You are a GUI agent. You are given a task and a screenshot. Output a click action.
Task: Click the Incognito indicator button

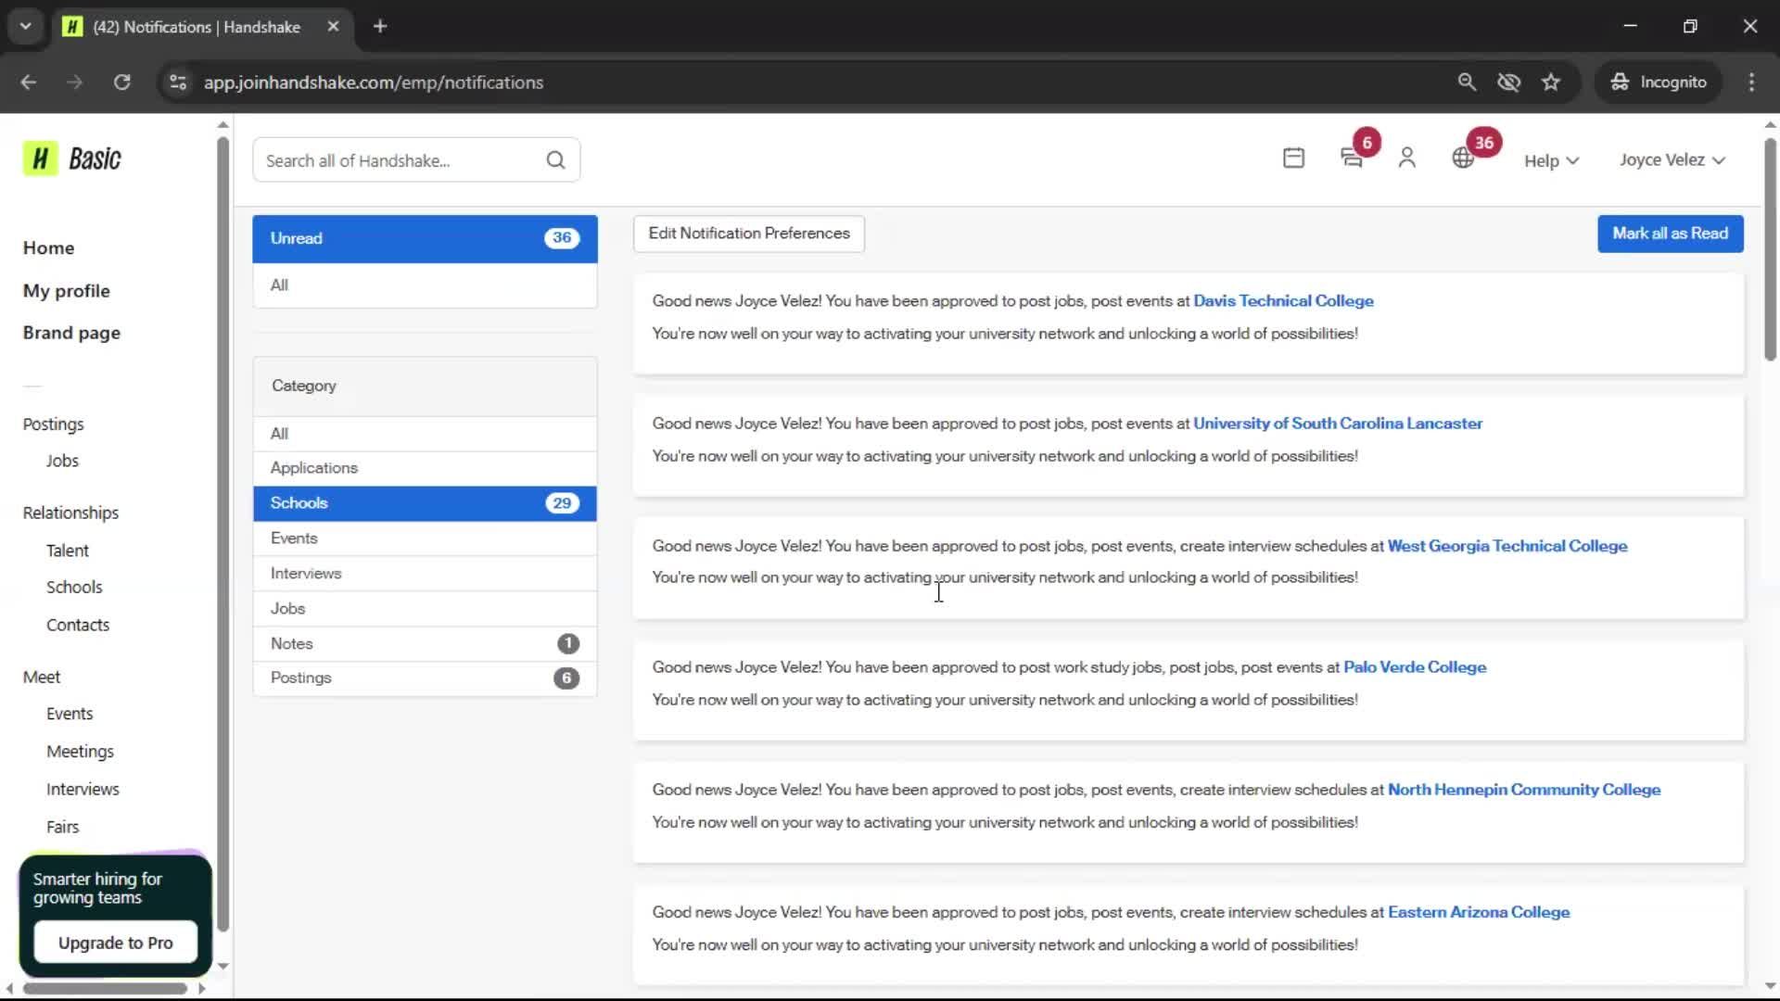coord(1659,82)
